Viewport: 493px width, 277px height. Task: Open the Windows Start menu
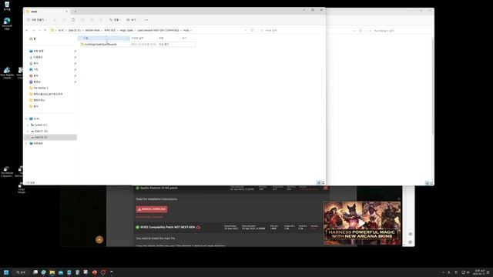[x=6, y=272]
